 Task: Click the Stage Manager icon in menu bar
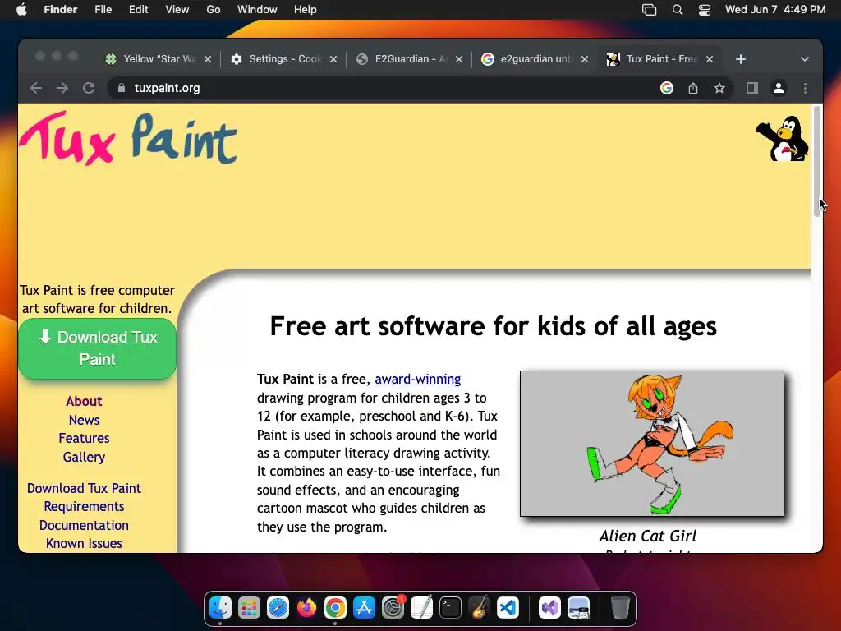[649, 10]
